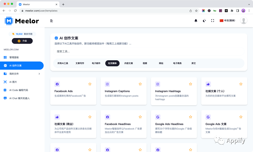Open the Google Ads Headlines tool title
Image resolution: width=253 pixels, height=152 pixels.
point(169,124)
